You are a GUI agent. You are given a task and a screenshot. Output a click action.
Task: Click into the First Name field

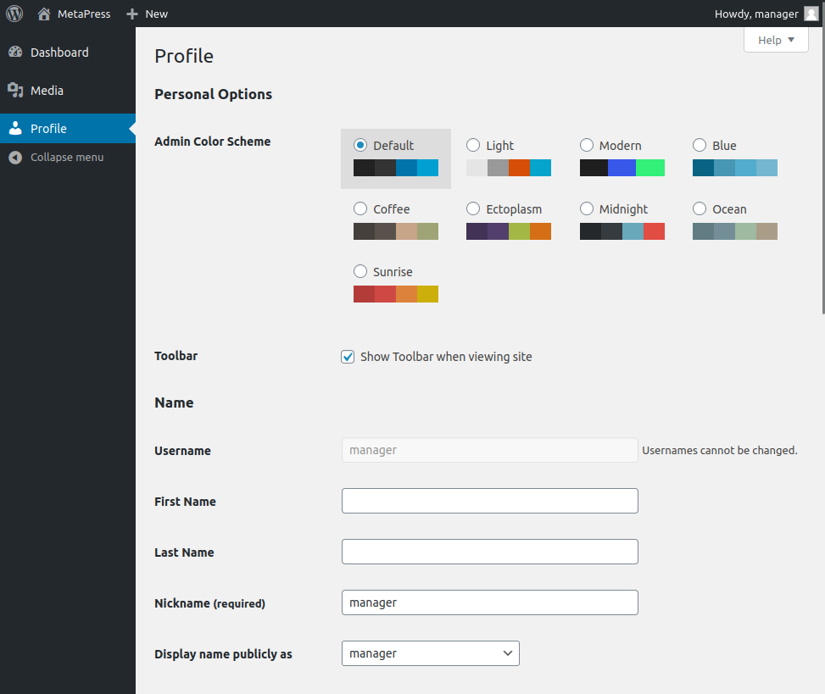coord(489,501)
